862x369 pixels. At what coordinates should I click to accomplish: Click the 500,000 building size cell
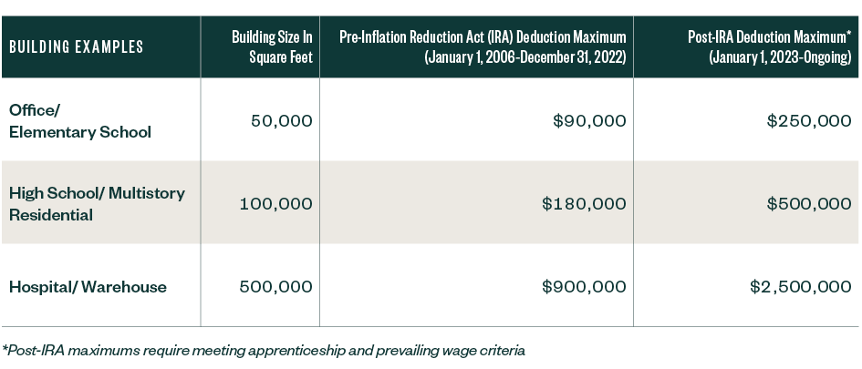(x=275, y=287)
